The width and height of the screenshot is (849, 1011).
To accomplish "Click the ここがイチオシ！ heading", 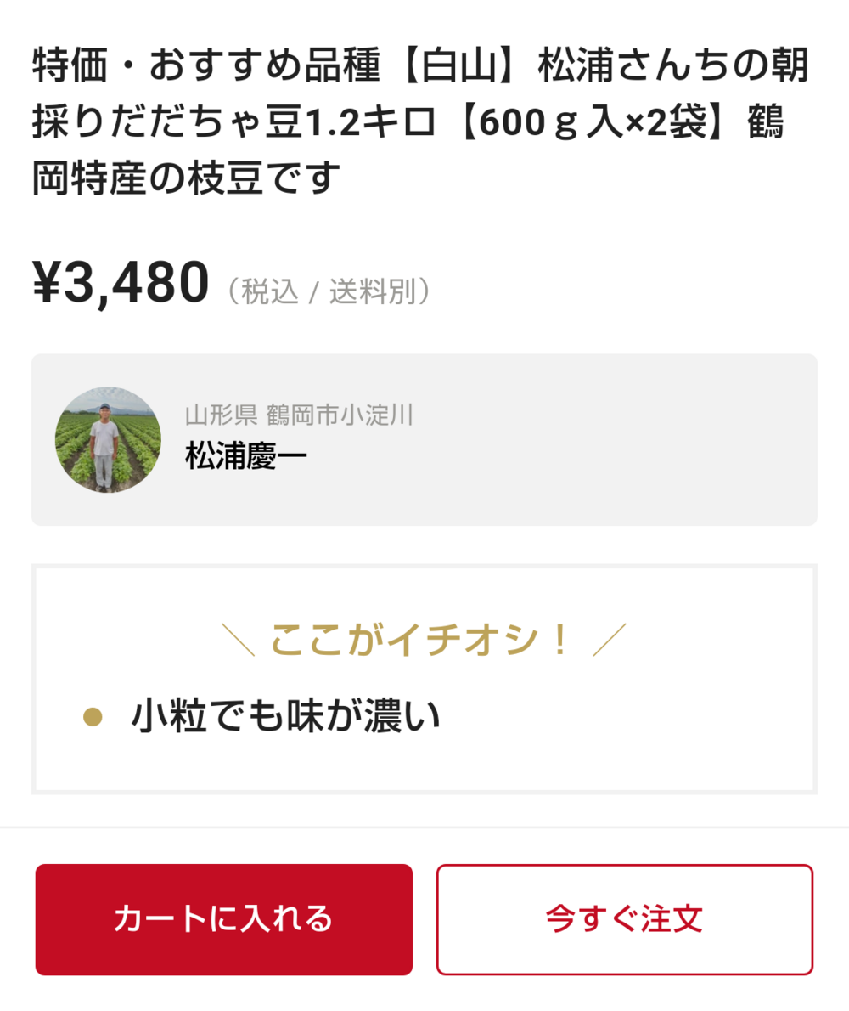I will coord(421,640).
